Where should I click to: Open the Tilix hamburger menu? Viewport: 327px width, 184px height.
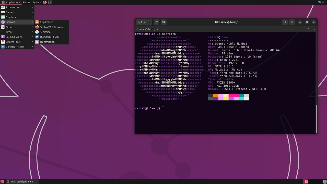[x=292, y=22]
